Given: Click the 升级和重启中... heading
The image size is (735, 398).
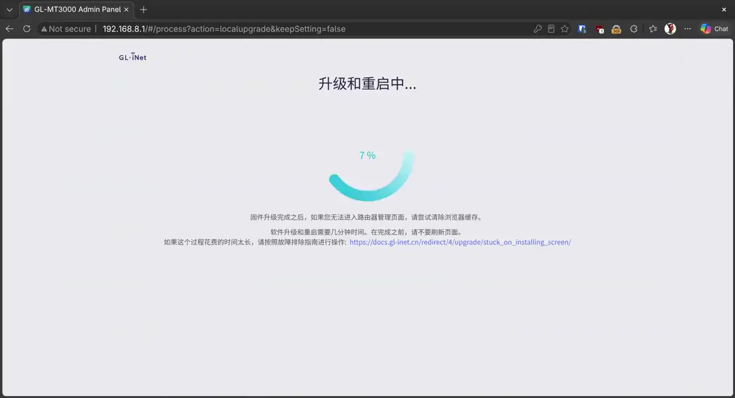Looking at the screenshot, I should point(367,84).
